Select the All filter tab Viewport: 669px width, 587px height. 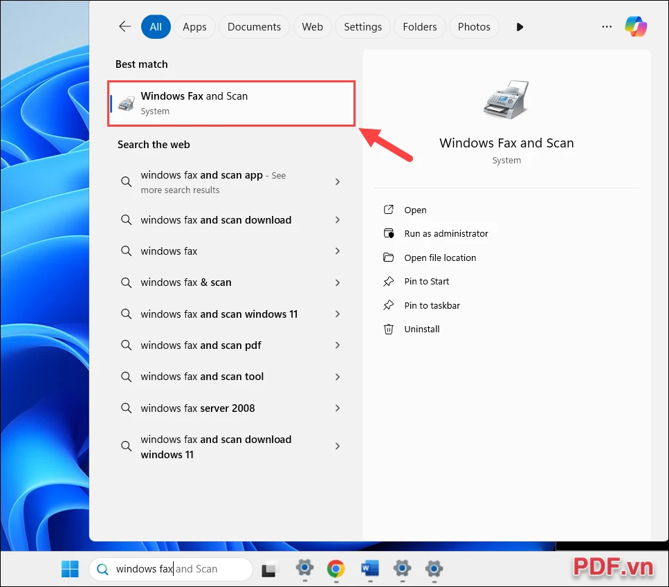(156, 27)
